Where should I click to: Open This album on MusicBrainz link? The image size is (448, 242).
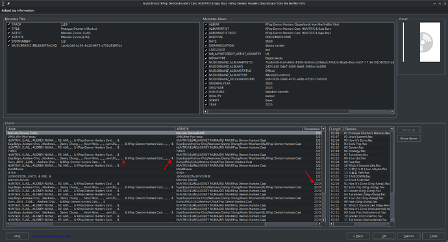pos(51,236)
